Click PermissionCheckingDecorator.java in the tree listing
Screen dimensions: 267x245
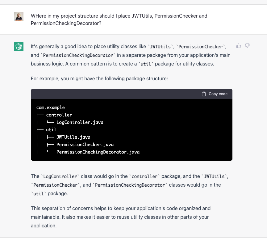point(97,152)
